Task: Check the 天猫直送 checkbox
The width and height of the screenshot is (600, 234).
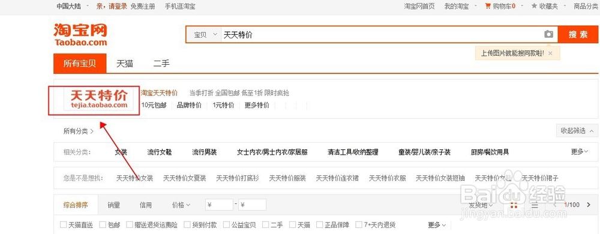Action: coord(64,225)
